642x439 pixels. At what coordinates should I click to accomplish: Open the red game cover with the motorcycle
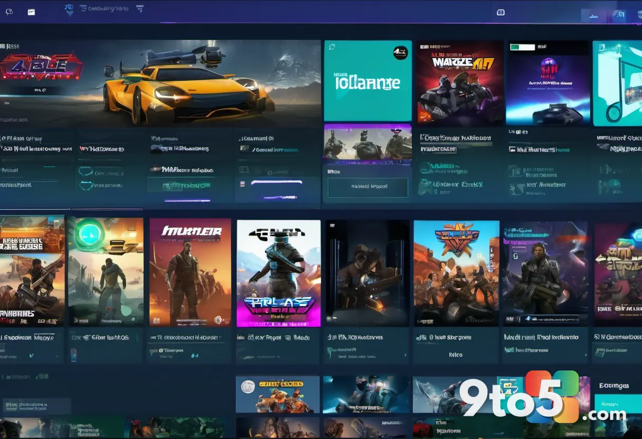[x=459, y=83]
